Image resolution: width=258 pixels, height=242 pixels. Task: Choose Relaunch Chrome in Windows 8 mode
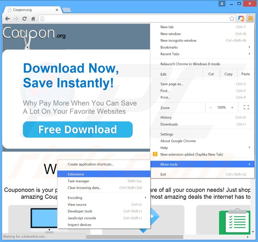pyautogui.click(x=202, y=64)
